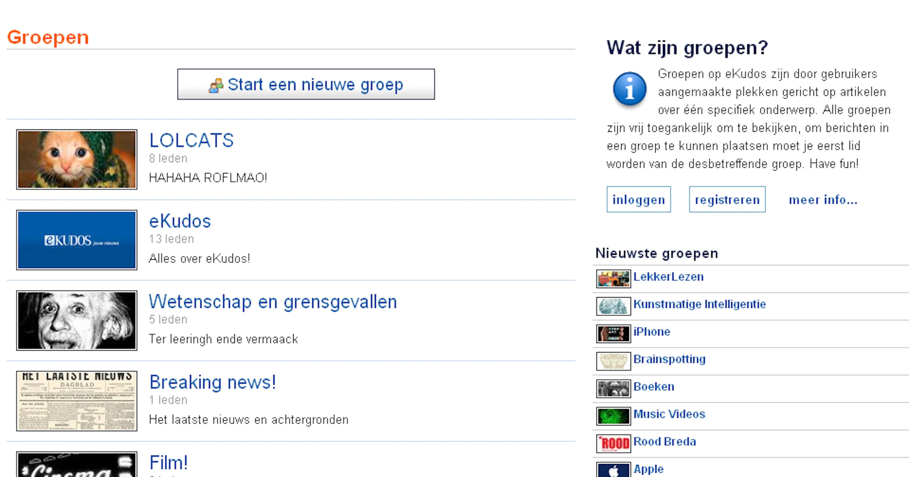Click the '8 leden' member count
This screenshot has height=477, width=909.
pyautogui.click(x=168, y=158)
